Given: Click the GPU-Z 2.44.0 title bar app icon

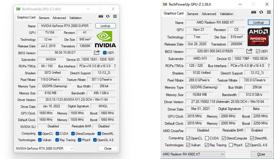Looking at the screenshot, I should pyautogui.click(x=18, y=9).
